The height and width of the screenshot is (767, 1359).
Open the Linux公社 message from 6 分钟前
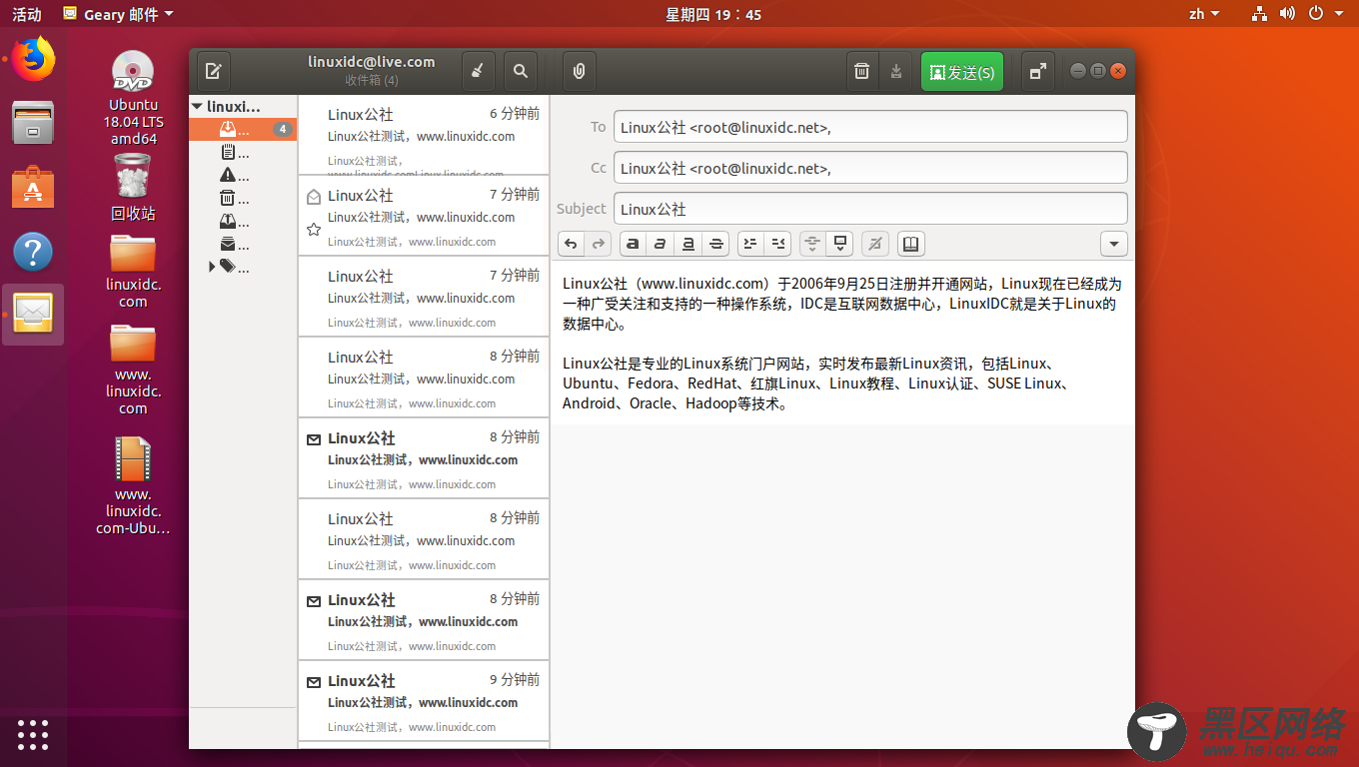click(424, 135)
